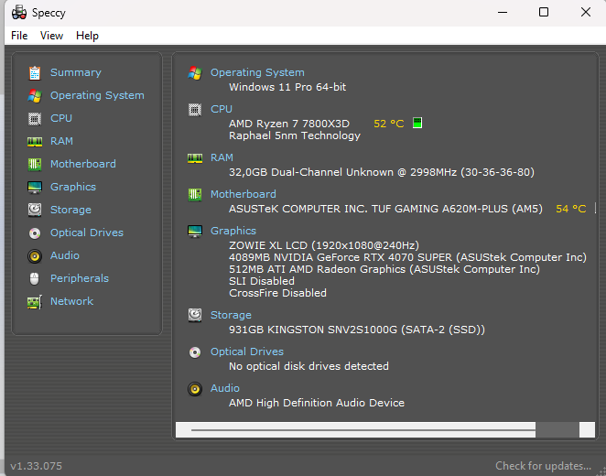Image resolution: width=606 pixels, height=476 pixels.
Task: Click the Graphics heading in summary pane
Action: tap(233, 231)
